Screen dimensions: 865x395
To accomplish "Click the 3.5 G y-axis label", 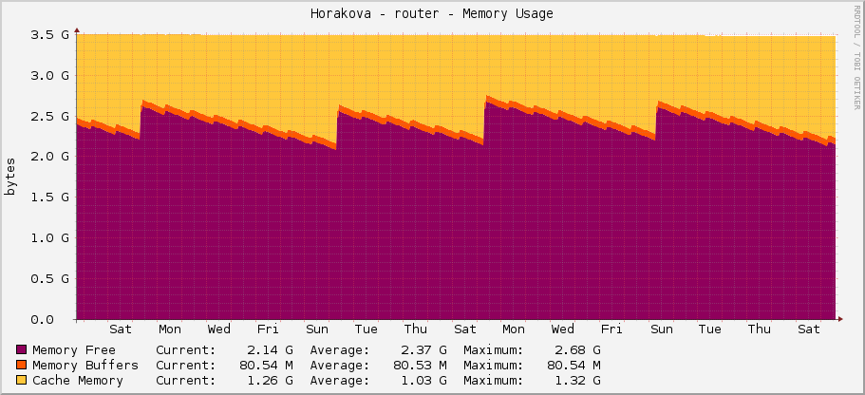I will [x=49, y=34].
